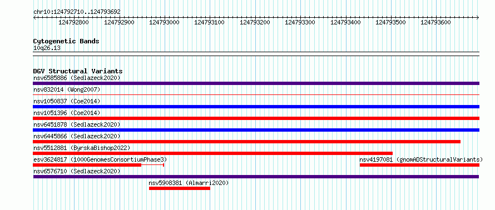495x210 pixels.
Task: Click the thin red nsv832014 variant line
Action: click(x=256, y=94)
